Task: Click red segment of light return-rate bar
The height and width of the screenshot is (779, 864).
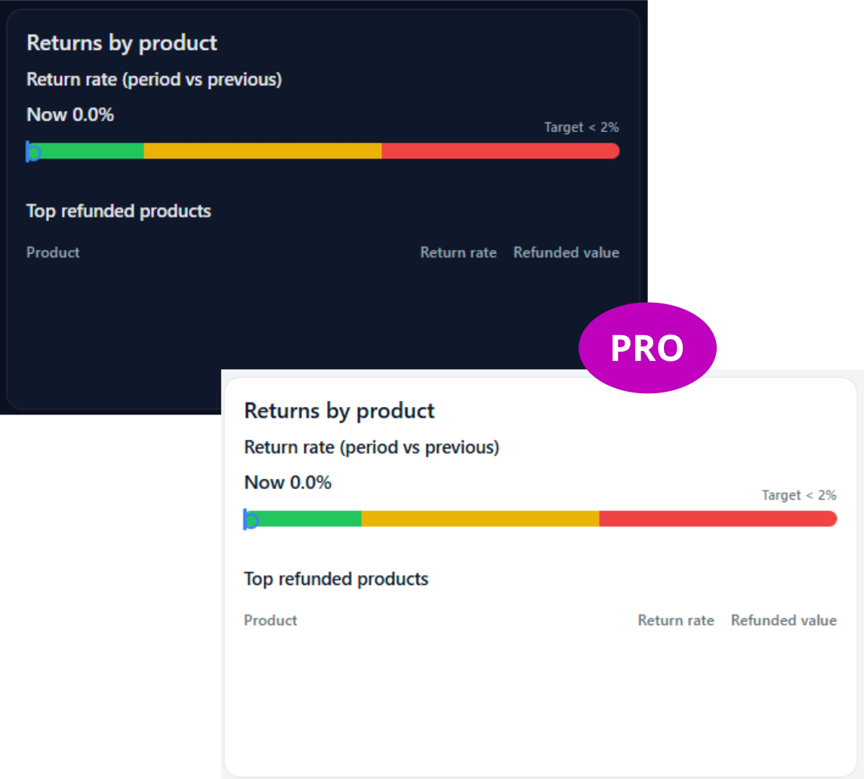Action: coord(718,519)
